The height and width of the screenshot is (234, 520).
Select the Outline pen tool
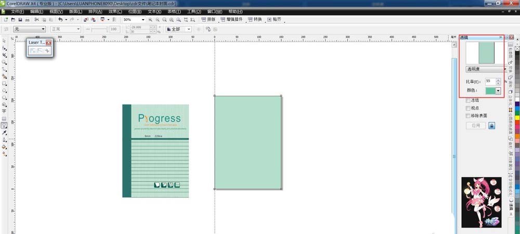4,140
